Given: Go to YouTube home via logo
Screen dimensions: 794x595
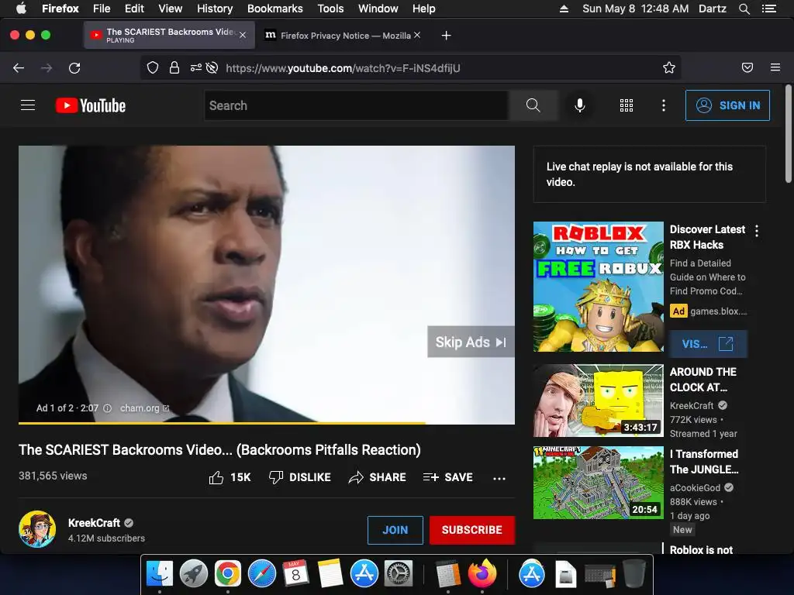Looking at the screenshot, I should coord(91,105).
